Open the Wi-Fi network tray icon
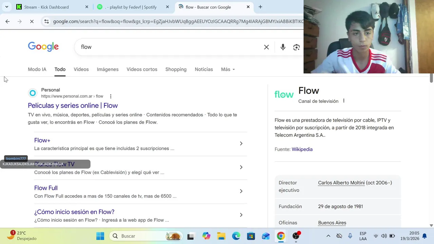434x244 pixels. (376, 236)
